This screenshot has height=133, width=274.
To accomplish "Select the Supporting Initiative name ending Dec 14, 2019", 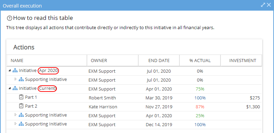I will (x=46, y=124).
